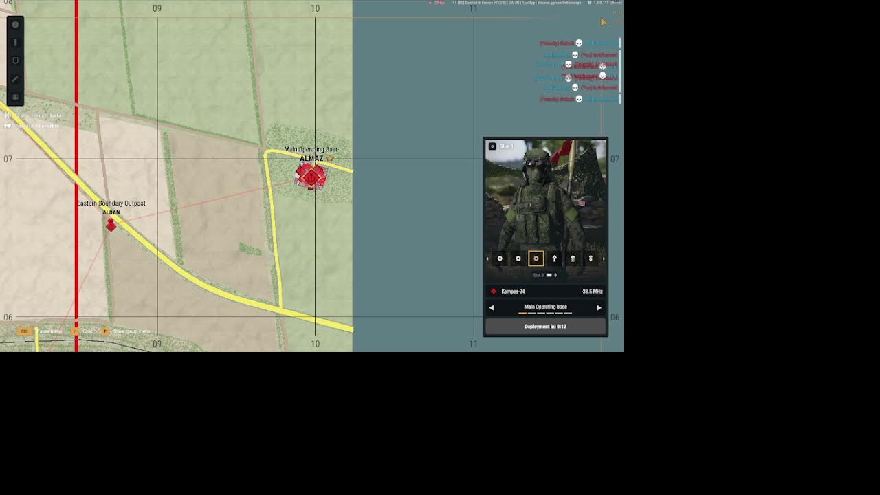The width and height of the screenshot is (880, 495).
Task: Choose the last loadout icon in the row
Action: (591, 258)
